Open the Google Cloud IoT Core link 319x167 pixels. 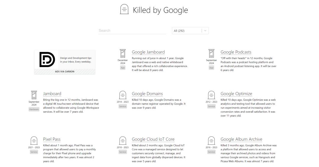pyautogui.click(x=153, y=139)
